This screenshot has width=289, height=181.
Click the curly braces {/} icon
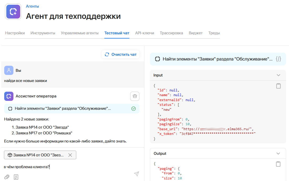[278, 59]
